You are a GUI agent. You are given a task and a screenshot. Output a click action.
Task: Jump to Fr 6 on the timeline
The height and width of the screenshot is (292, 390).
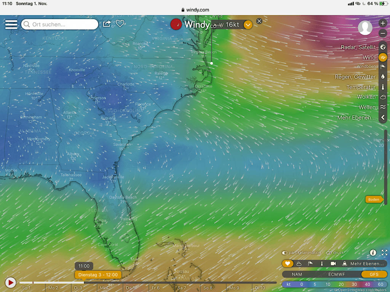[x=155, y=288]
